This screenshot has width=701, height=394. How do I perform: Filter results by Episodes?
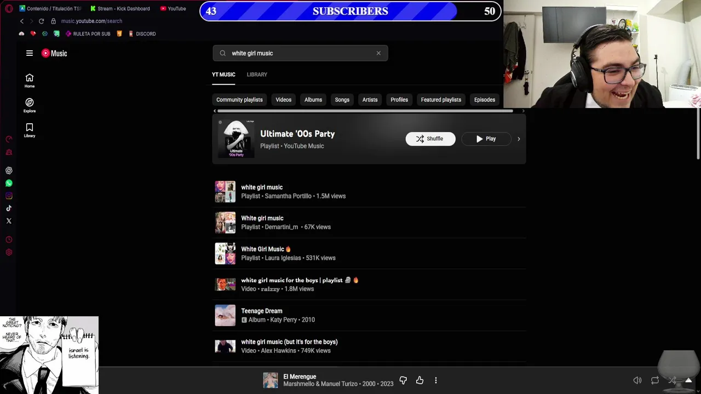[x=485, y=100]
